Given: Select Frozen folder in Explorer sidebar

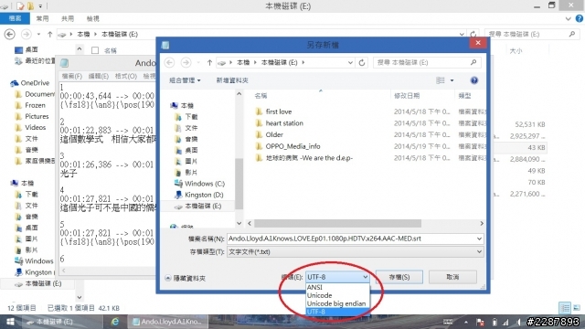Looking at the screenshot, I should (x=30, y=105).
